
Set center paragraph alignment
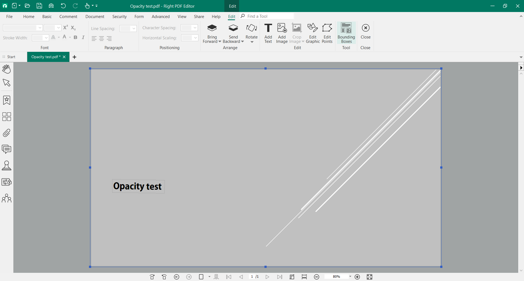pos(102,38)
